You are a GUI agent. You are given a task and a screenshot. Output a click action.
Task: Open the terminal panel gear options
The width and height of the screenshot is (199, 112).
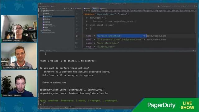tap(193, 51)
